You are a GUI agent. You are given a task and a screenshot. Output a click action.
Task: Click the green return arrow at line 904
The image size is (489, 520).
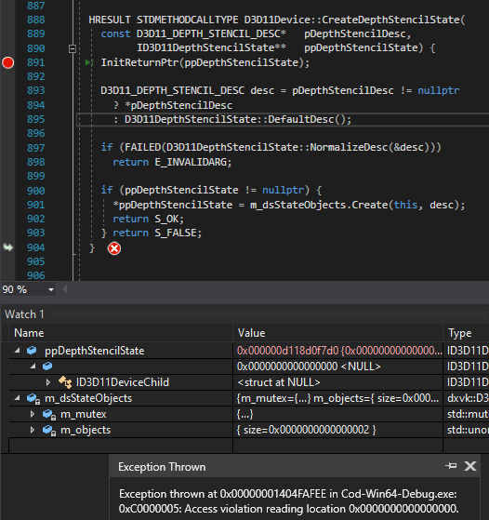[8, 247]
